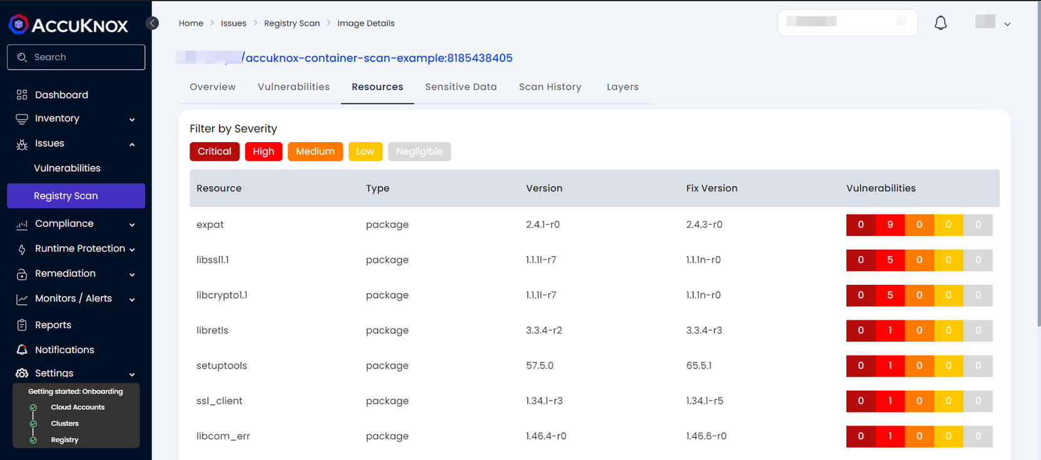Screen dimensions: 1041x460
Task: Click the Remediation lock icon
Action: pyautogui.click(x=22, y=274)
